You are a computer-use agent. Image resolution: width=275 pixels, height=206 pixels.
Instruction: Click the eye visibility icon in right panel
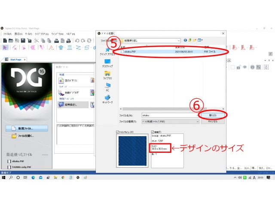click(x=245, y=67)
